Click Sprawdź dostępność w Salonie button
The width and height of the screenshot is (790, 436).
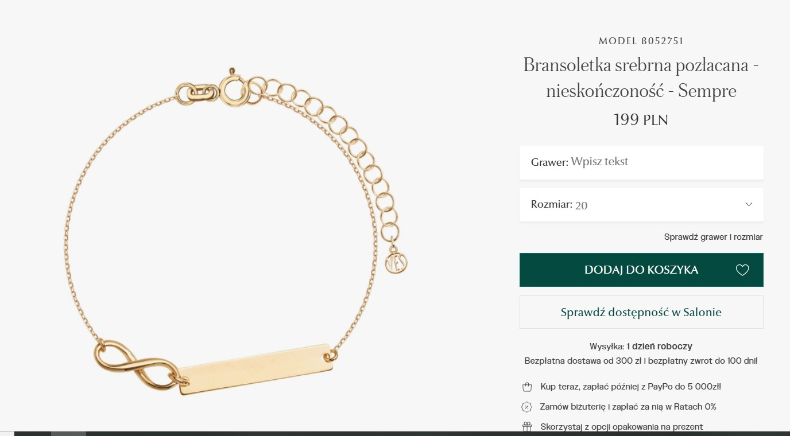pos(641,312)
